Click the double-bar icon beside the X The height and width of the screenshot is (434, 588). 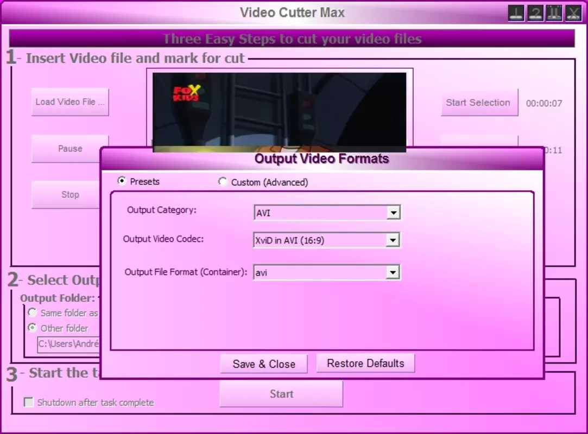554,13
